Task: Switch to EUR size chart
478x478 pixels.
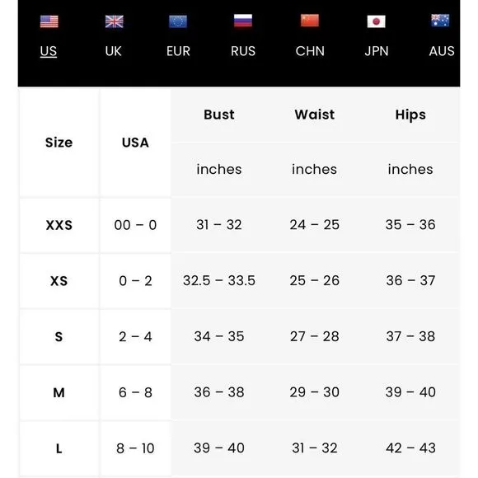Action: (178, 51)
